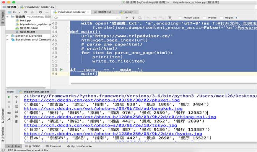The height and width of the screenshot is (152, 257).
Task: Switch to the tripadvisor_spider.py editor tab
Action: click(x=72, y=12)
